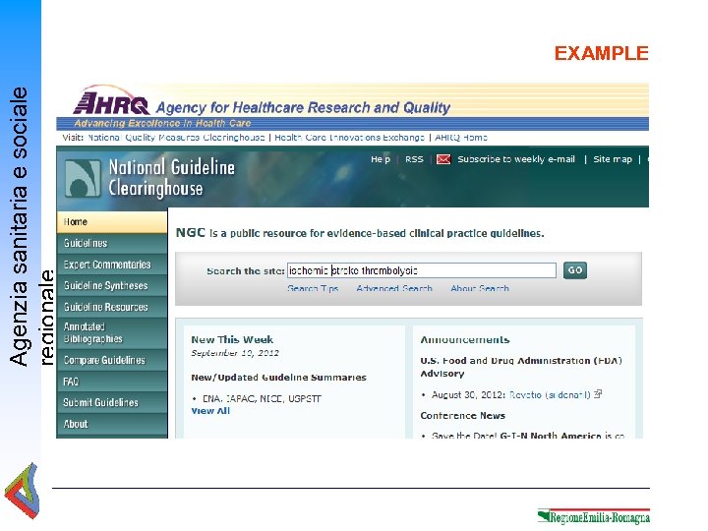
Task: Click the Conference News heading
Action: 463,415
